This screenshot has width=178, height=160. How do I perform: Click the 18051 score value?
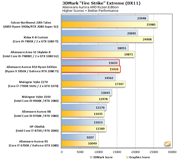tap(122, 48)
